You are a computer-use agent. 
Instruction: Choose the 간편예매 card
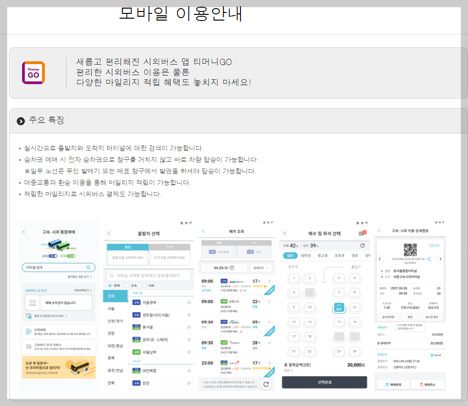point(58,332)
